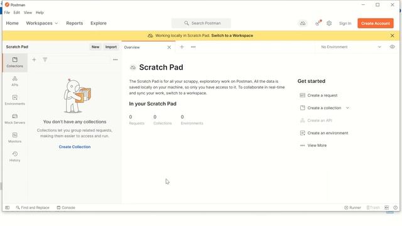Click the Create Collection link

[75, 147]
